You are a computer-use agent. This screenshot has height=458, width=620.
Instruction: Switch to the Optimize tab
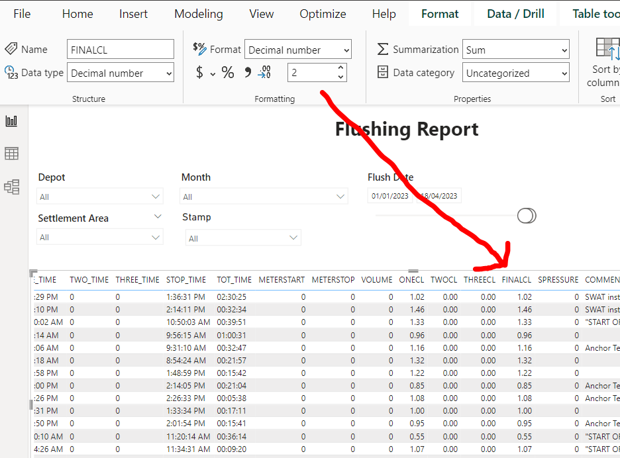[323, 14]
